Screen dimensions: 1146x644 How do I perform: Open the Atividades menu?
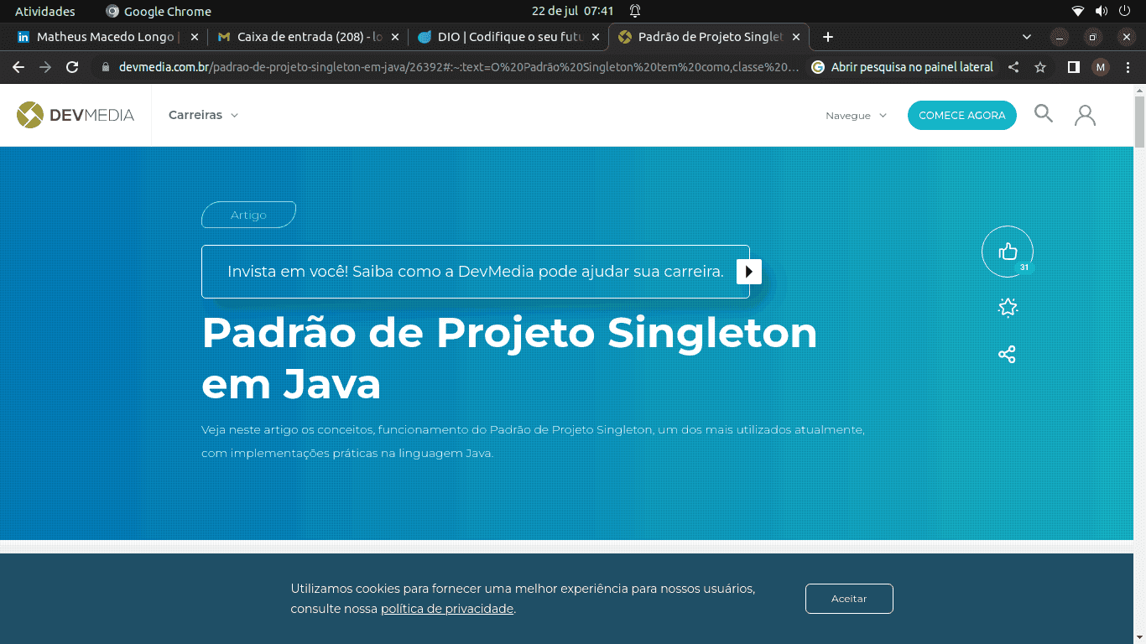click(44, 11)
